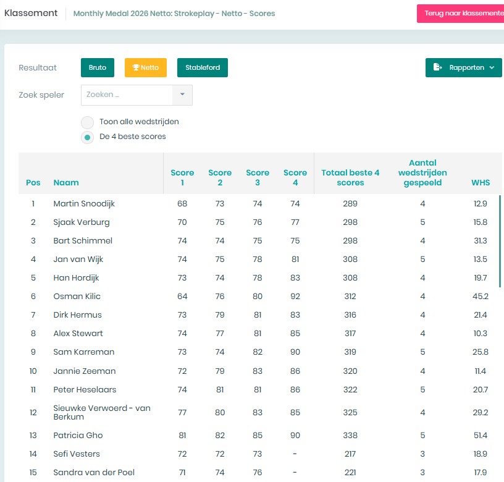The width and height of the screenshot is (504, 482).
Task: Switch to Stableford results
Action: (203, 67)
